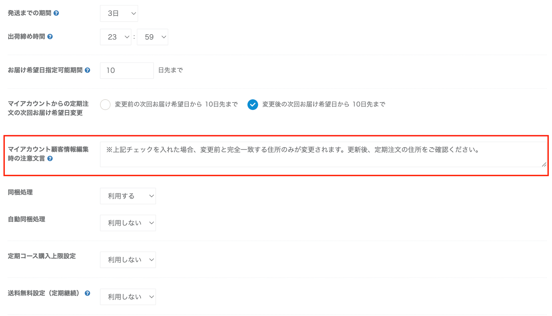
Task: Click the textarea resize handle corner
Action: click(x=544, y=164)
